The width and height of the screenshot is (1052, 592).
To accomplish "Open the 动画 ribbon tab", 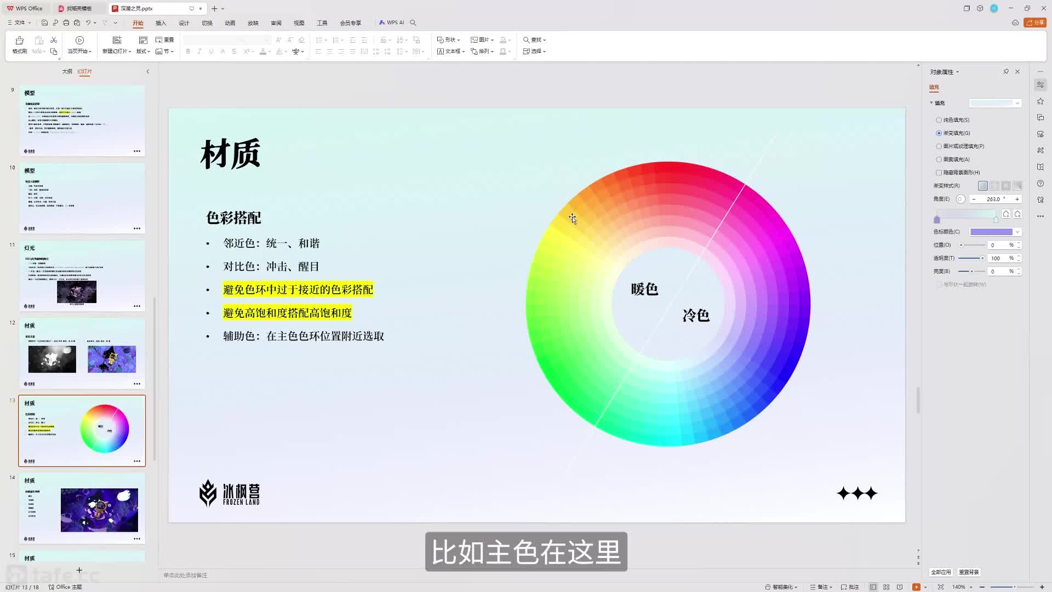I will coord(230,23).
